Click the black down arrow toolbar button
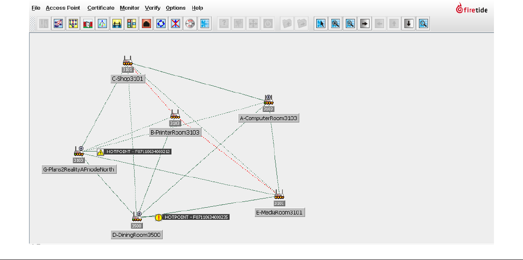 tap(409, 24)
